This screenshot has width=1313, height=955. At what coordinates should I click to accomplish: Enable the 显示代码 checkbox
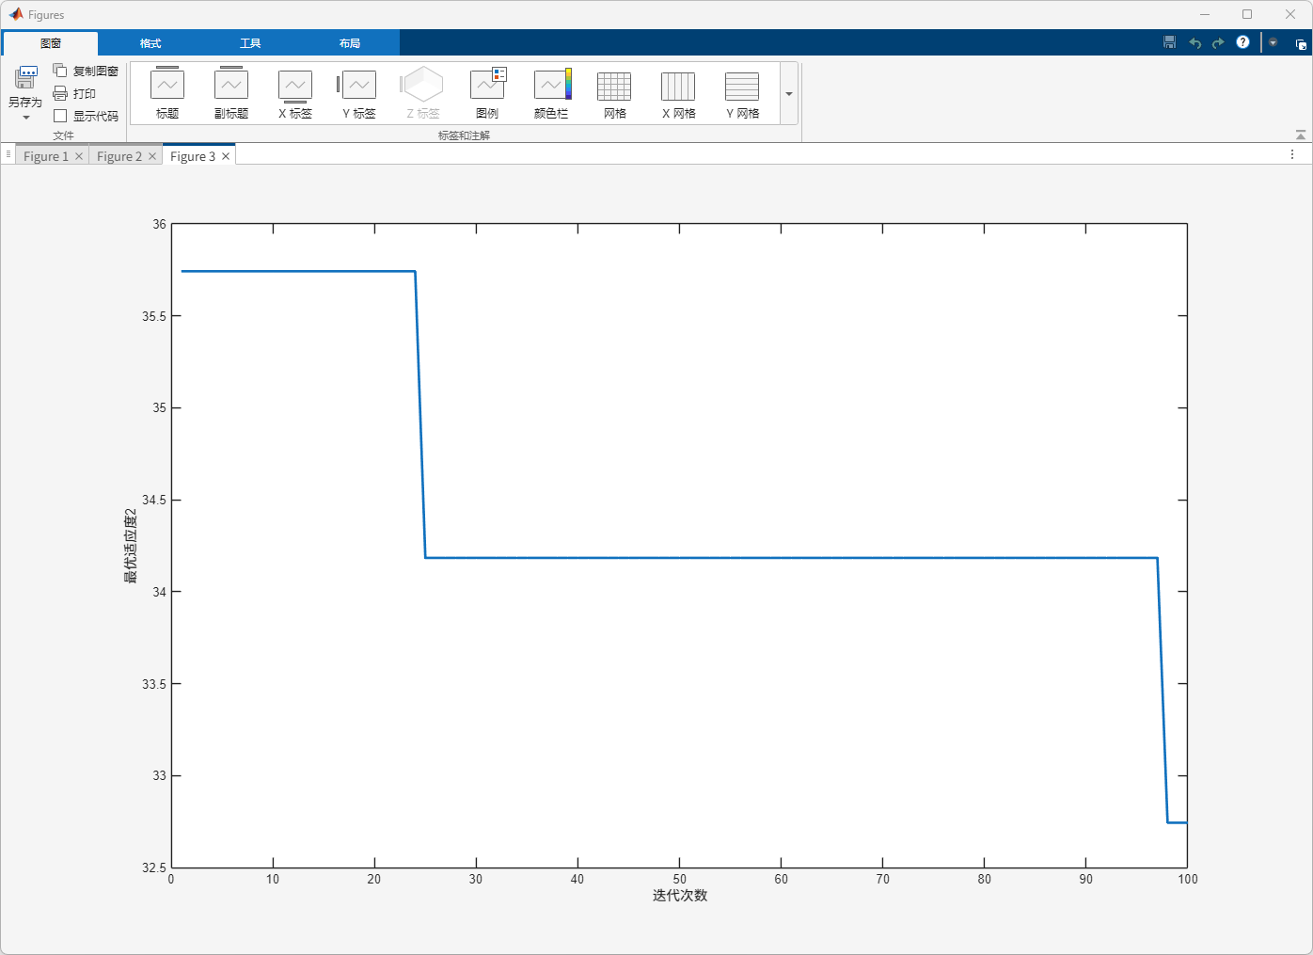point(61,116)
